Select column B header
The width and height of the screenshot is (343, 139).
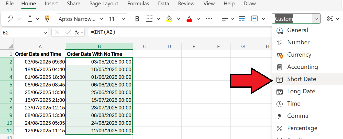click(99, 46)
